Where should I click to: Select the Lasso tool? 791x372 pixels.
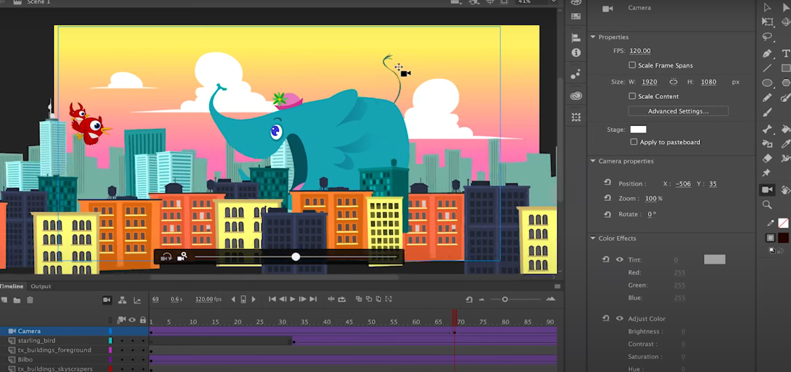click(767, 37)
